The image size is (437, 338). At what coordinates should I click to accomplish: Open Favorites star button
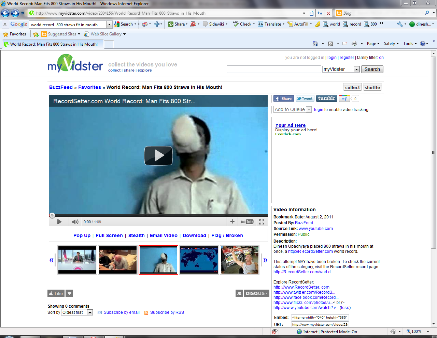15,34
